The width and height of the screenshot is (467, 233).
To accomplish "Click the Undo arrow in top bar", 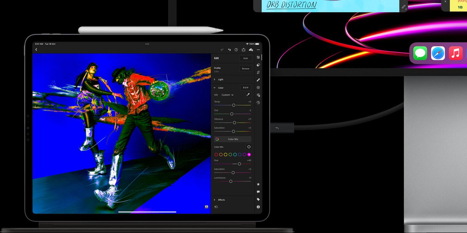I will [x=229, y=50].
